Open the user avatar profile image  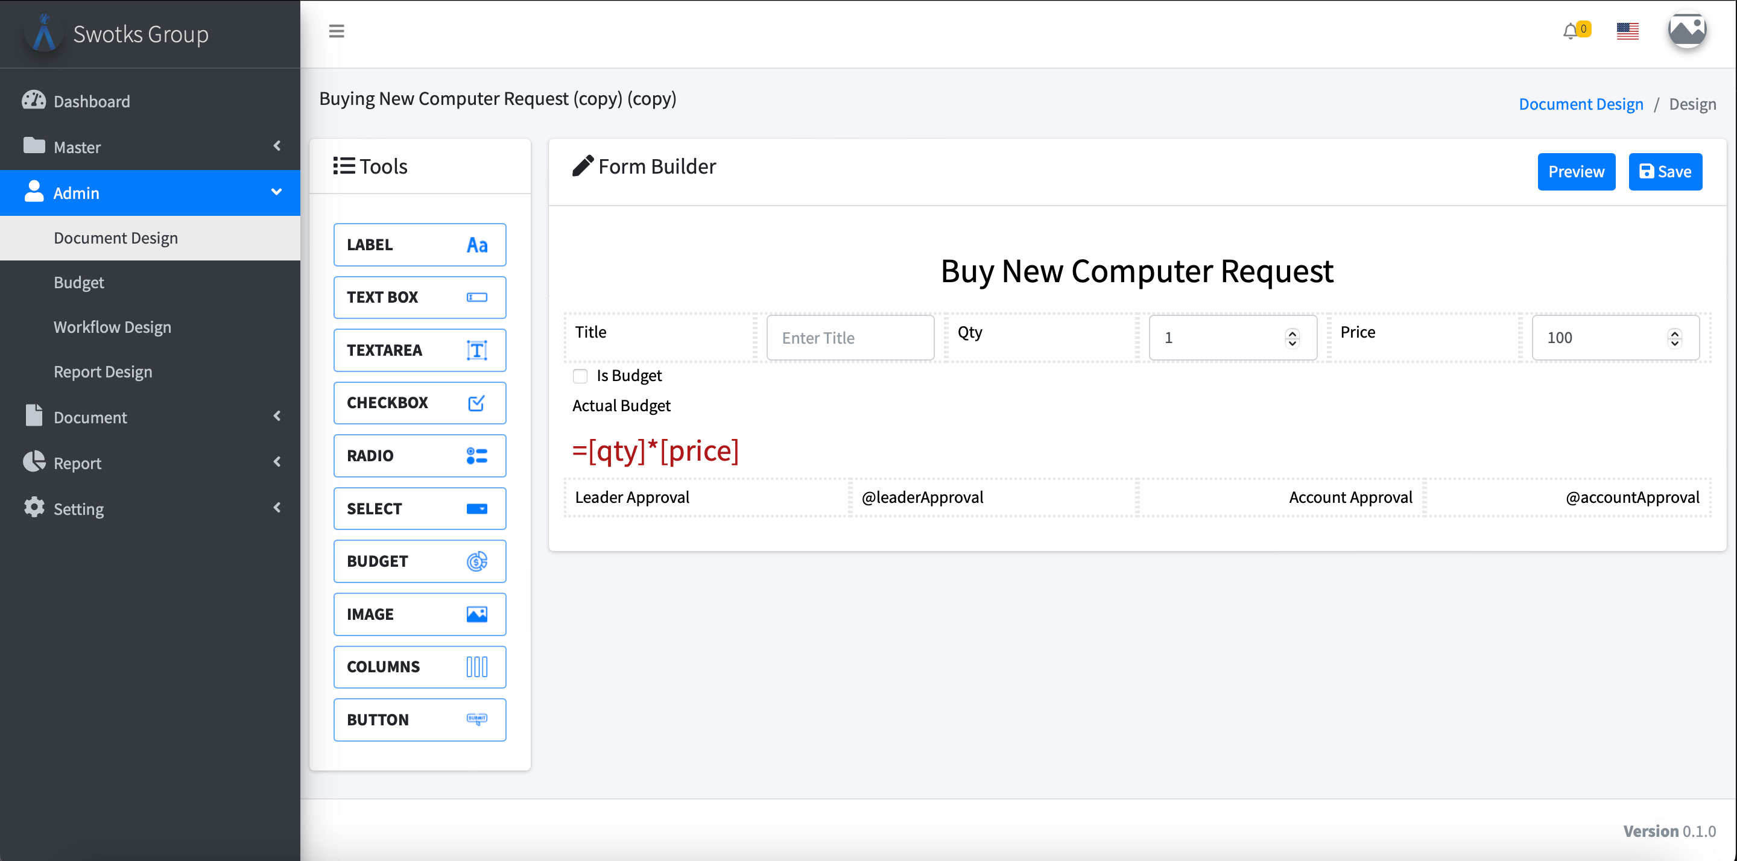(x=1686, y=31)
